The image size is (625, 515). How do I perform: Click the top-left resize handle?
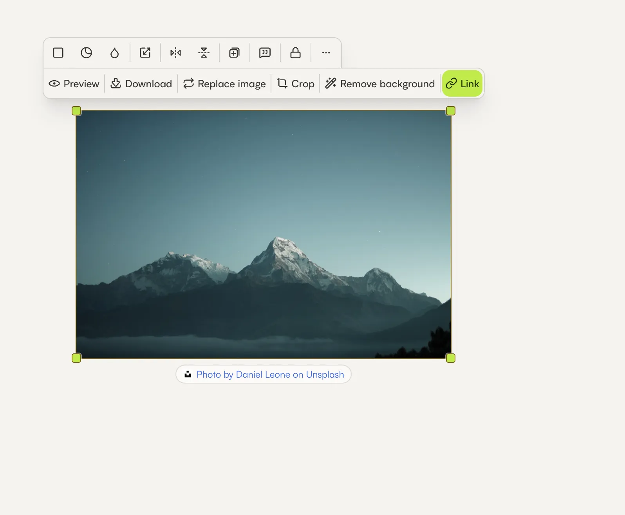click(x=76, y=111)
